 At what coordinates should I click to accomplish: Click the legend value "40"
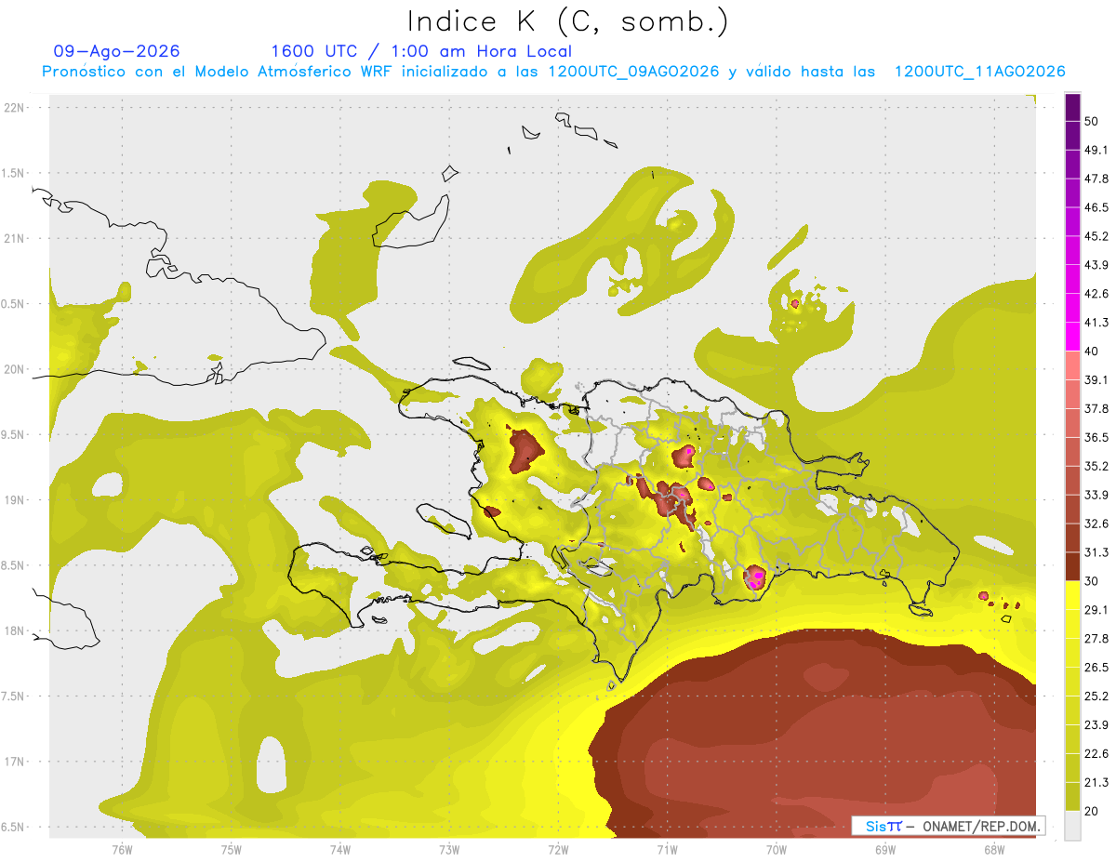click(1093, 351)
